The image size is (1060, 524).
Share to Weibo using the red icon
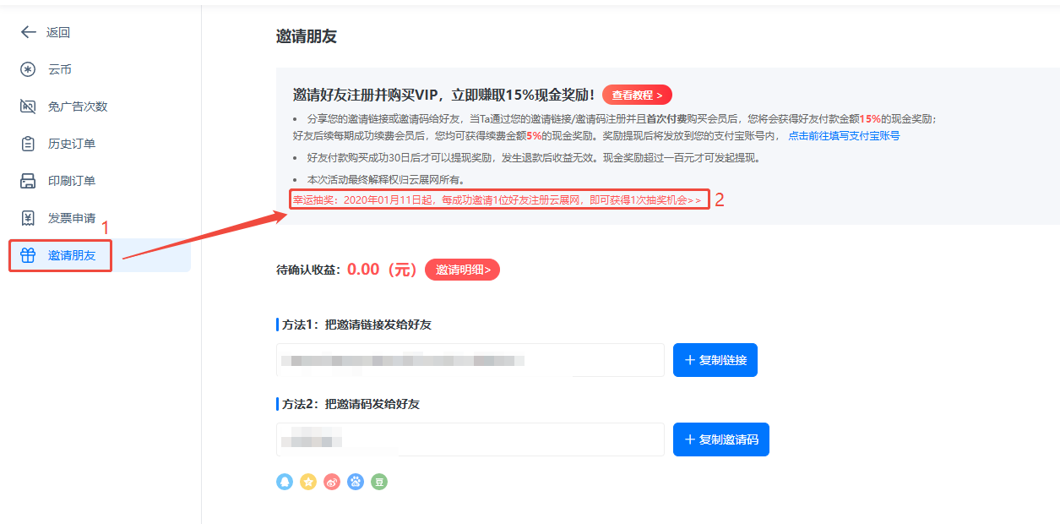(333, 482)
